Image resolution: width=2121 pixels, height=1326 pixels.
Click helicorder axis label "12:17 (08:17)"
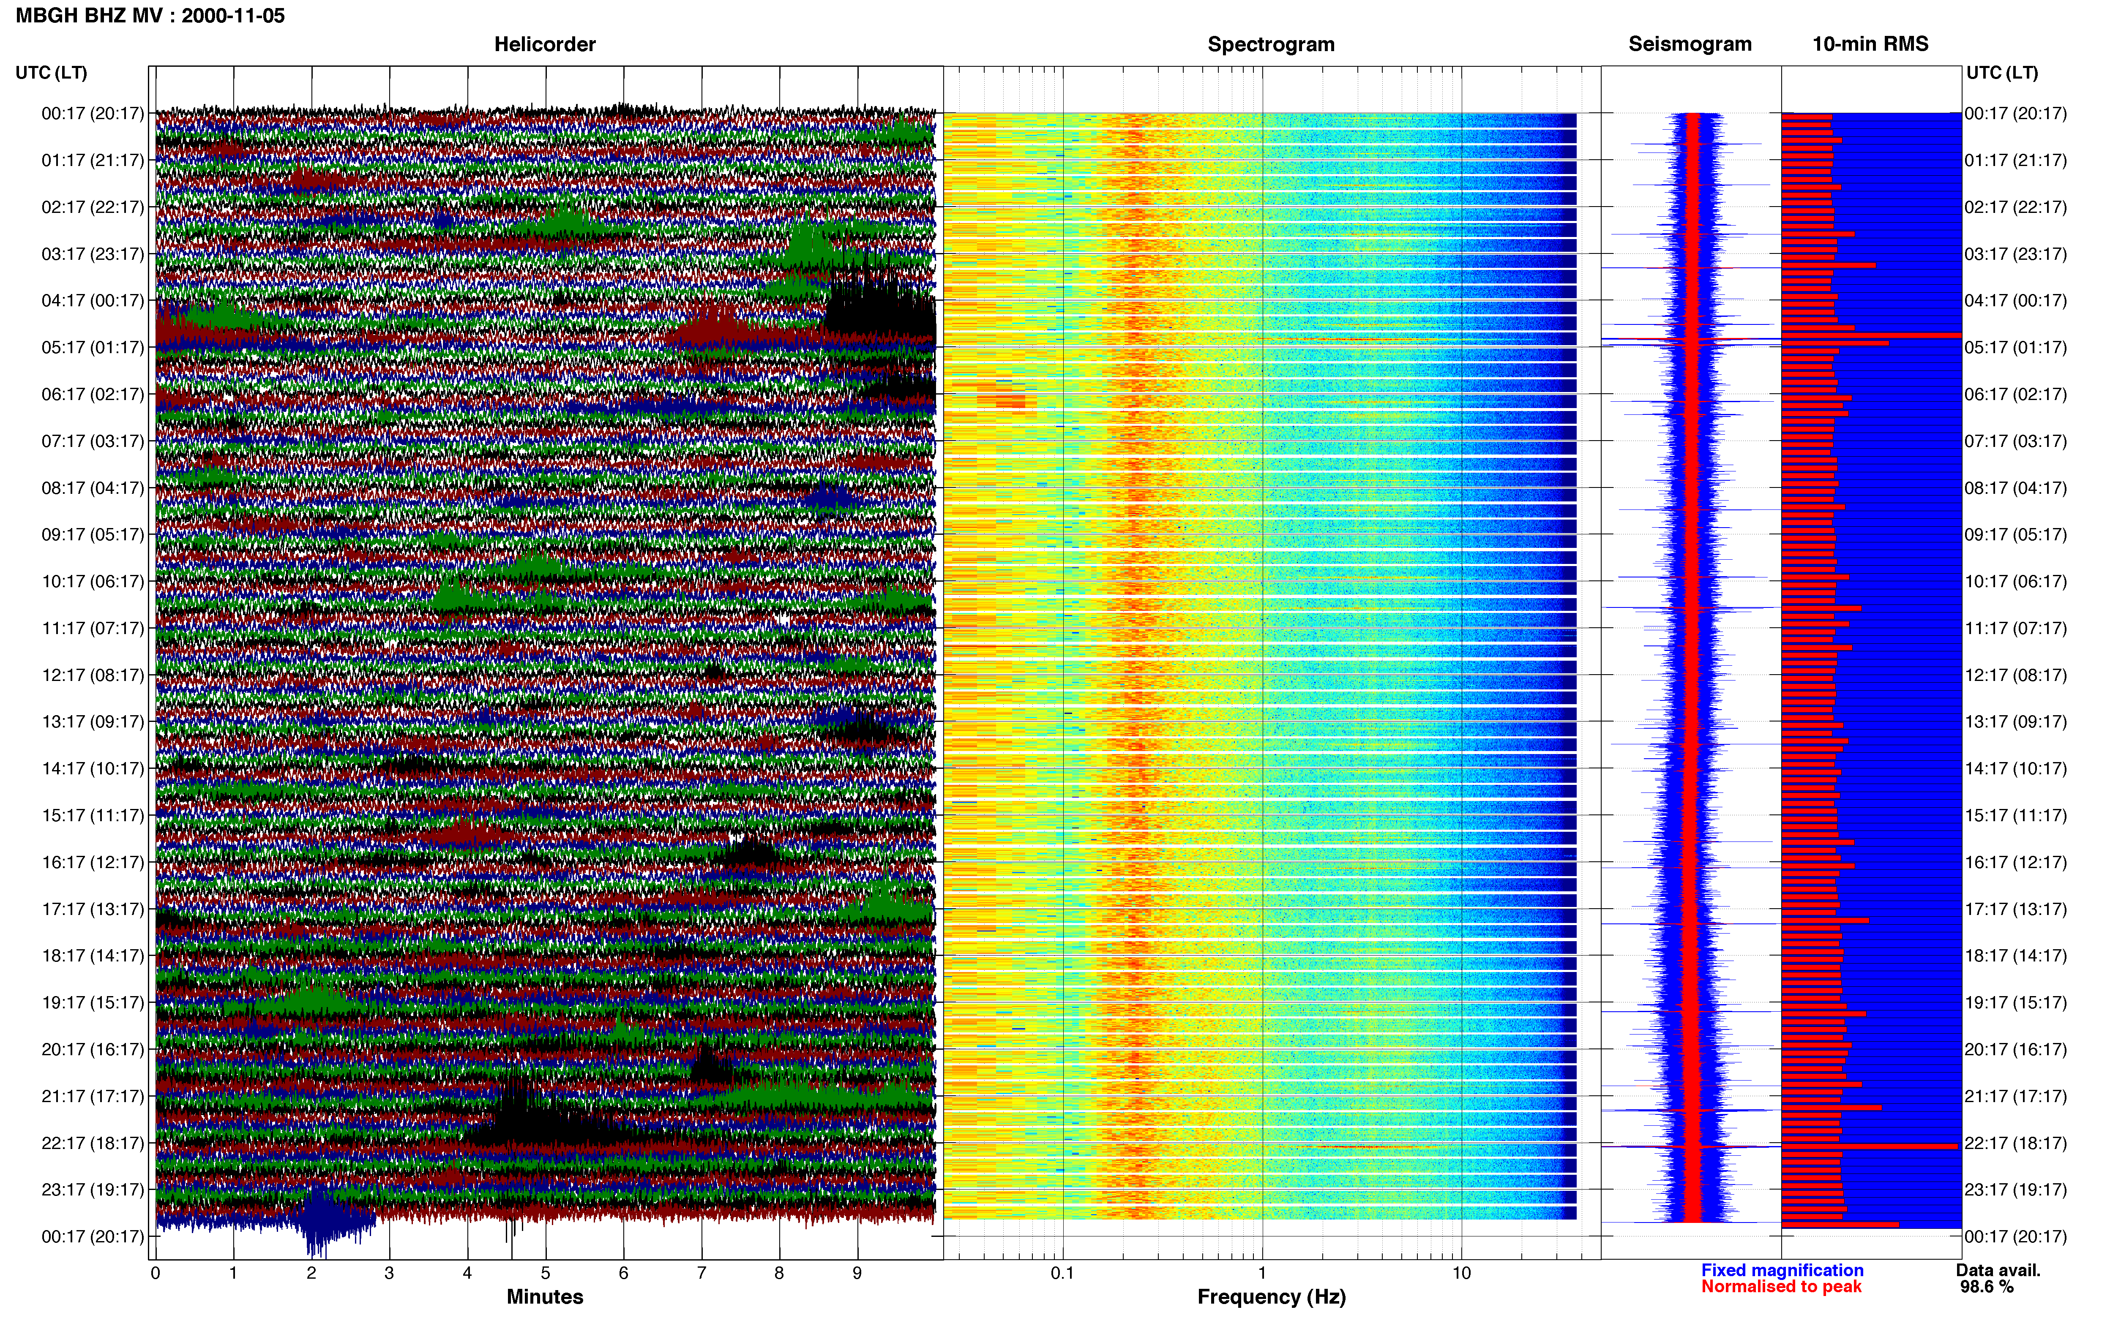[93, 675]
